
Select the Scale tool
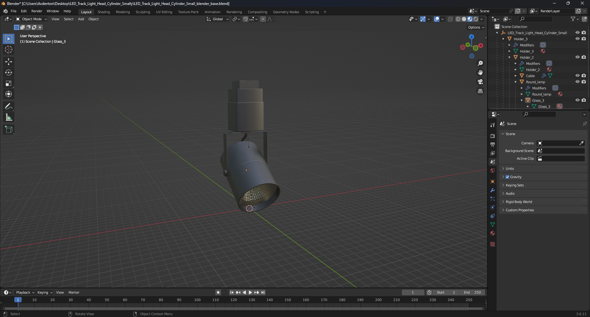tap(9, 83)
